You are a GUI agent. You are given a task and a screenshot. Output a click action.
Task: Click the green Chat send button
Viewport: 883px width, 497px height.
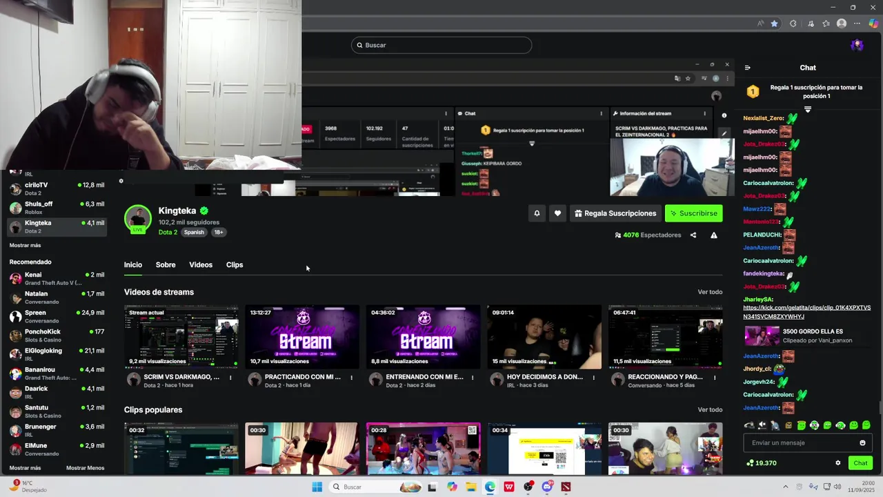coord(860,463)
